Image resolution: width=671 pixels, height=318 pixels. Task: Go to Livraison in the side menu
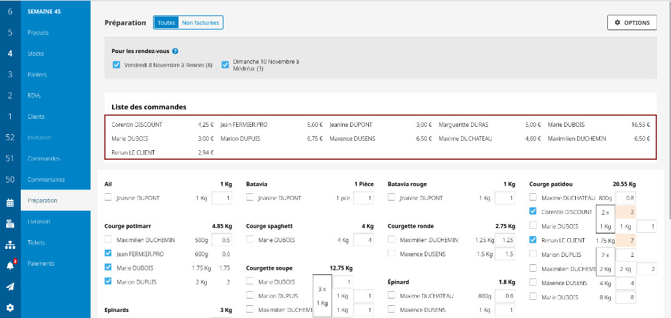tap(39, 221)
